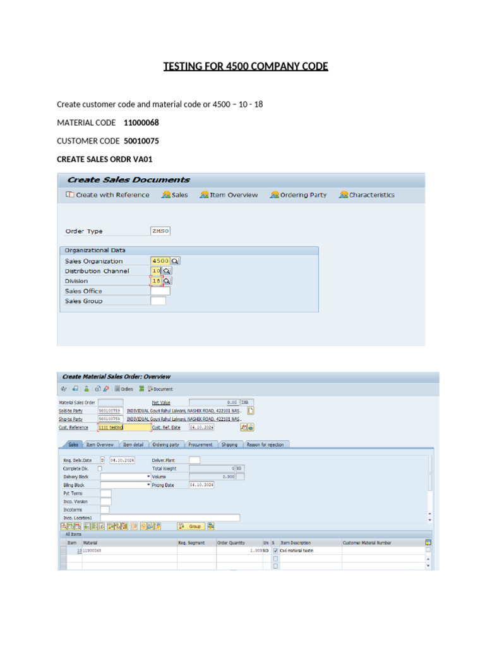Click the Incoterms field
The width and height of the screenshot is (485, 647).
tap(105, 510)
